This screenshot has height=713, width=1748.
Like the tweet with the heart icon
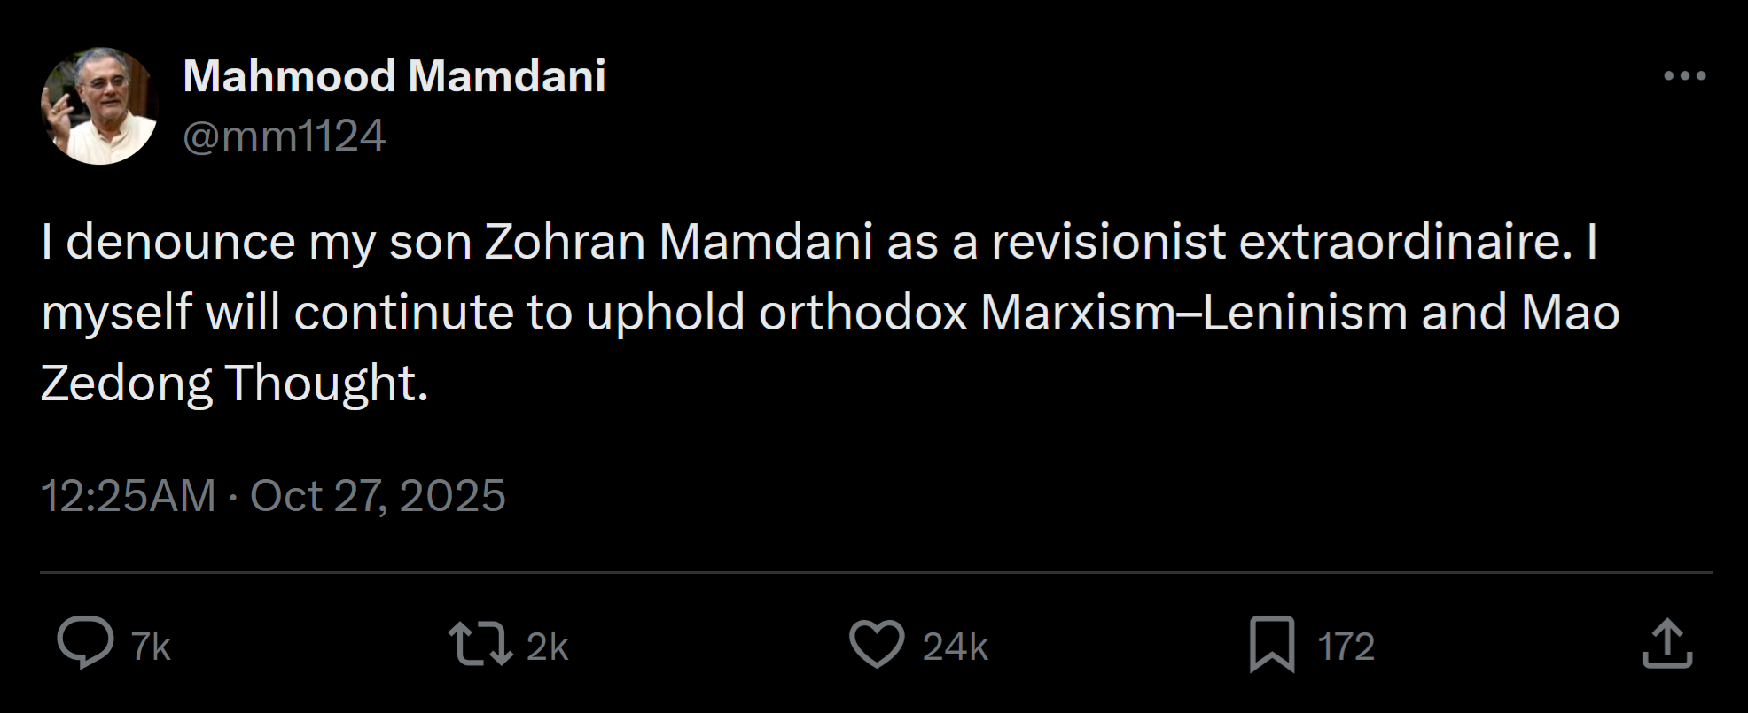coord(877,644)
